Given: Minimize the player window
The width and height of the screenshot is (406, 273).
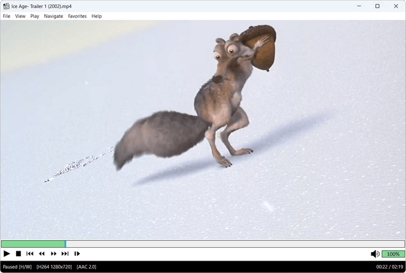Looking at the screenshot, I should (359, 6).
